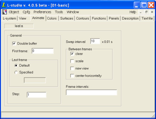This screenshot has width=156, height=119.
Task: Toggle the Double buffer checkbox
Action: [x=14, y=44]
